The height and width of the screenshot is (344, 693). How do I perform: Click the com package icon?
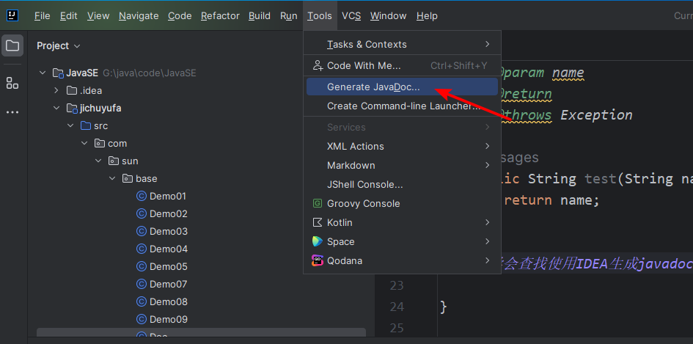point(100,143)
